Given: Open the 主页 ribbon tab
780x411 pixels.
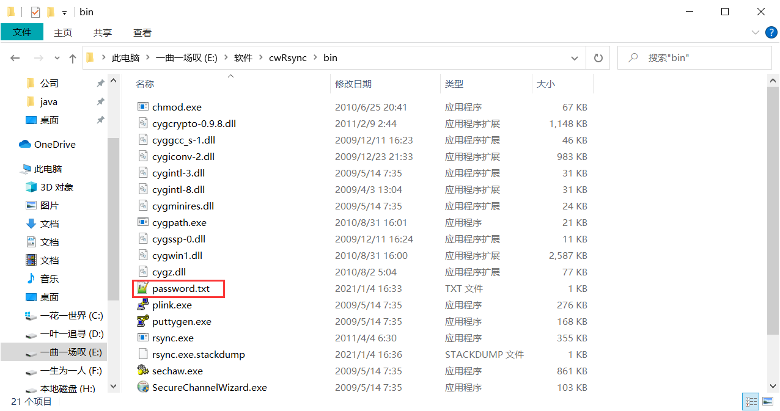Looking at the screenshot, I should click(x=63, y=32).
